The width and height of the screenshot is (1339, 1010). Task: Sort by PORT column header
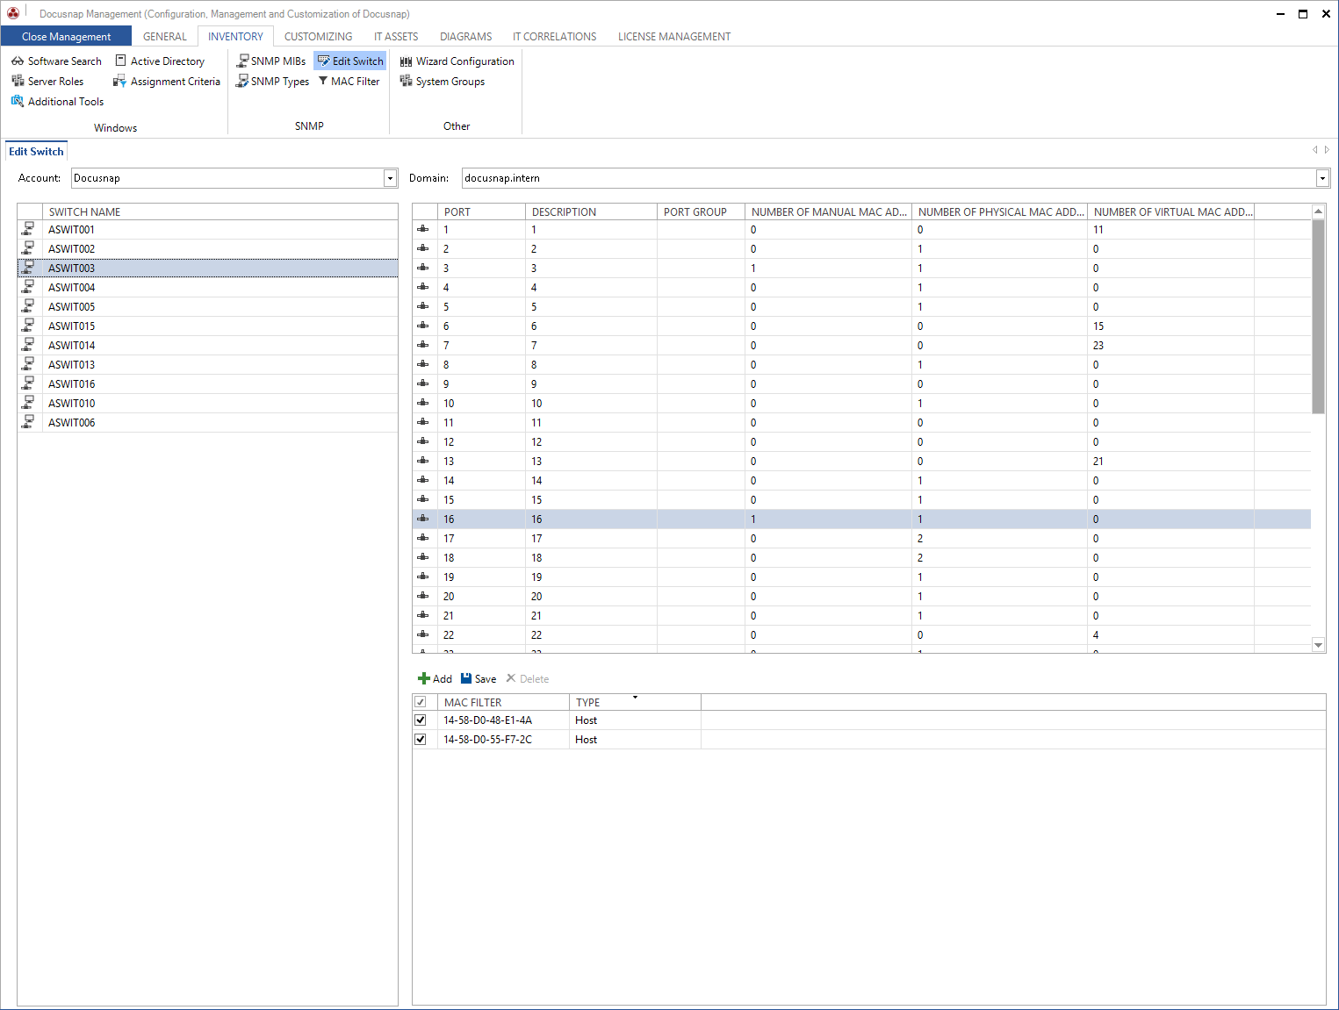click(482, 211)
